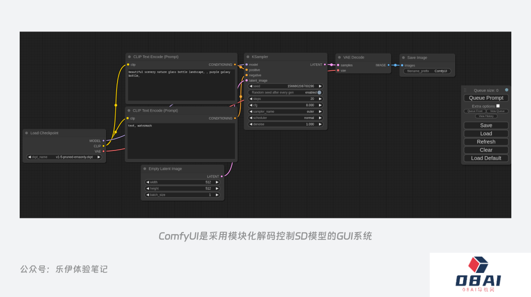Image resolution: width=531 pixels, height=297 pixels.
Task: Click the VAE Decode IMAGE output port
Action: 388,65
